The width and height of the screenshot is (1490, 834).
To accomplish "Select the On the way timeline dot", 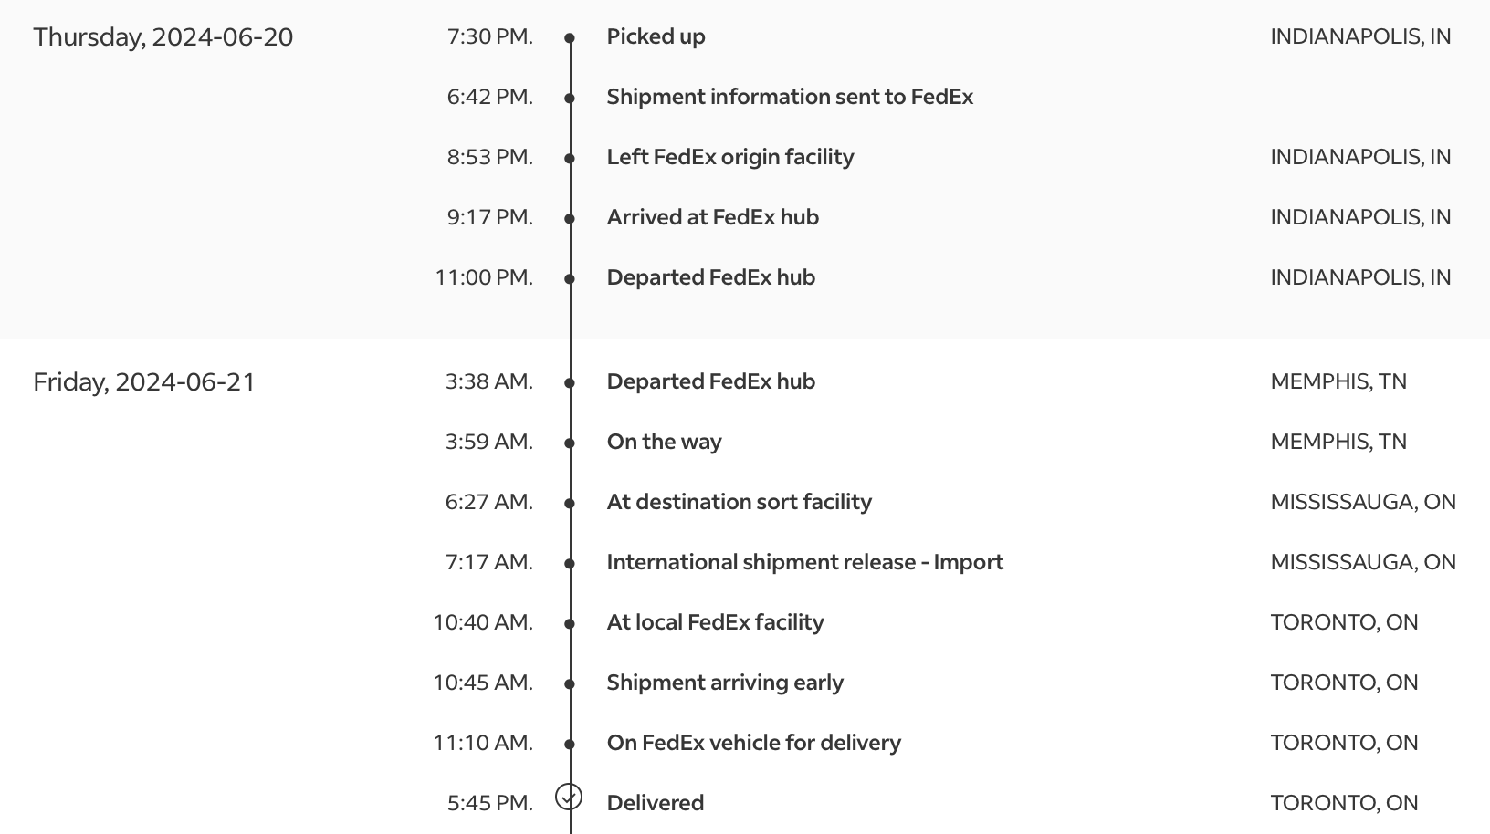I will (x=570, y=443).
